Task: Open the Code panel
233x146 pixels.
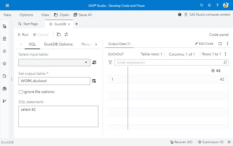Action: pos(219,35)
